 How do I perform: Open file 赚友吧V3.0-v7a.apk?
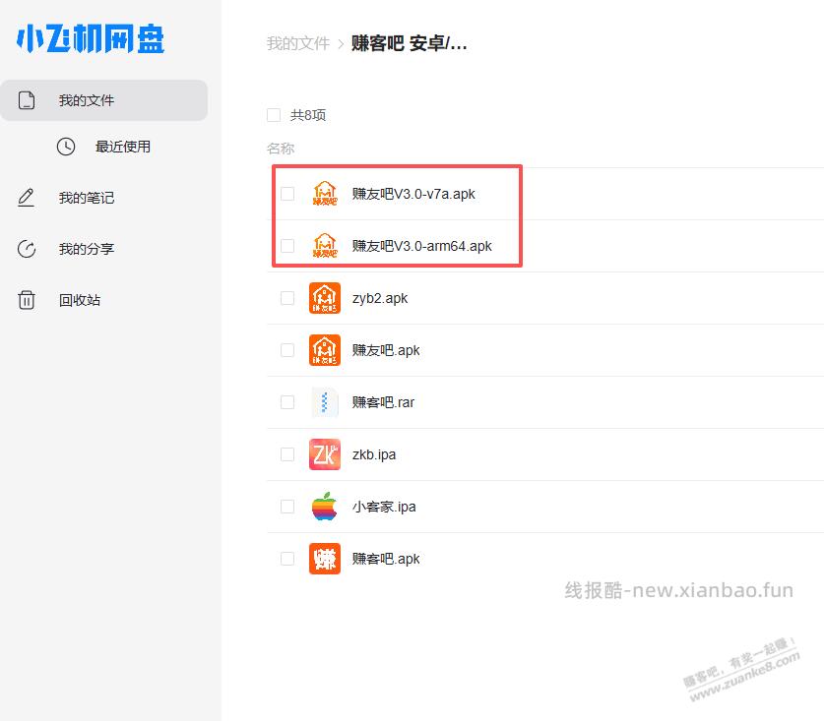pyautogui.click(x=413, y=194)
